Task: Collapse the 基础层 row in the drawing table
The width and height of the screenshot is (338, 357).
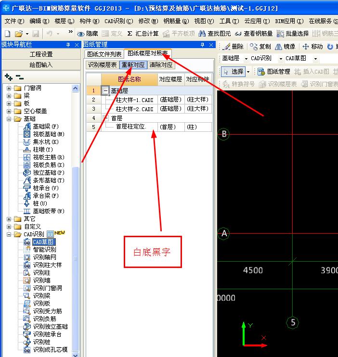Action: pos(105,90)
